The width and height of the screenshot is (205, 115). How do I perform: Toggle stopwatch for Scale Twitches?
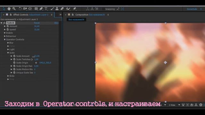[14, 59]
